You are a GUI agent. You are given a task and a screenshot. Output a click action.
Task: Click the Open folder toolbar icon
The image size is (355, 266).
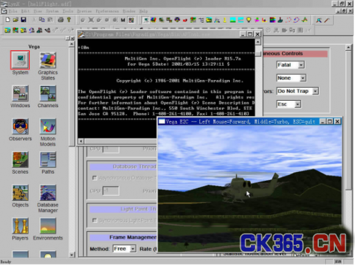(15, 20)
